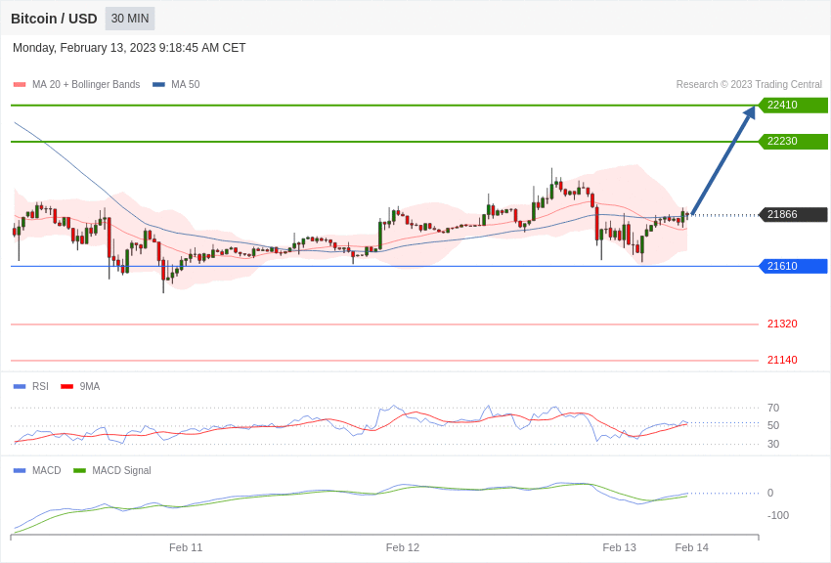Click the 30 MIN timeframe badge

click(x=130, y=19)
